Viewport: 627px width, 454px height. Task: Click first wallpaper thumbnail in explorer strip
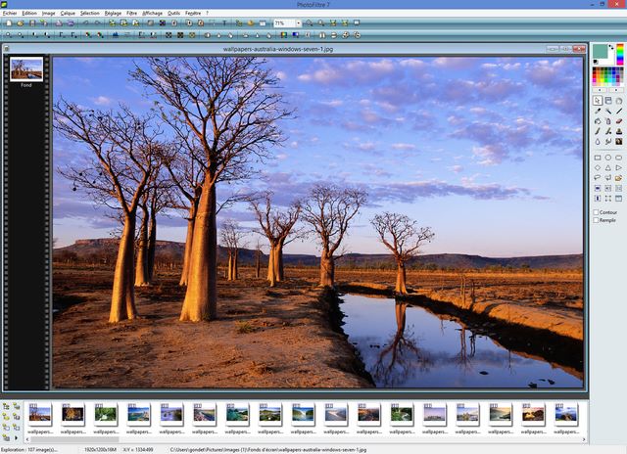(40, 415)
